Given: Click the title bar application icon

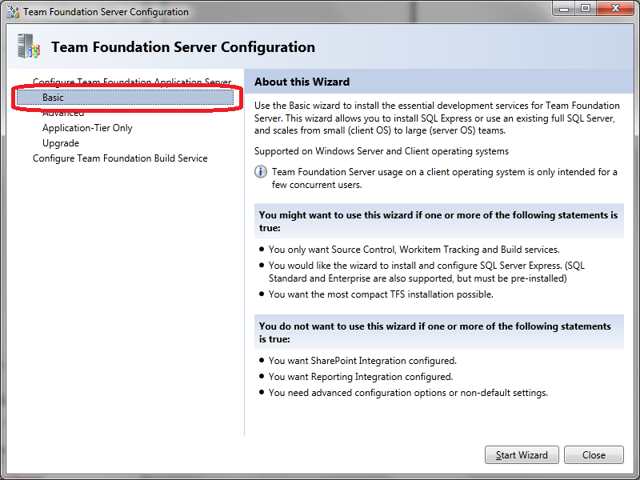Looking at the screenshot, I should [13, 12].
